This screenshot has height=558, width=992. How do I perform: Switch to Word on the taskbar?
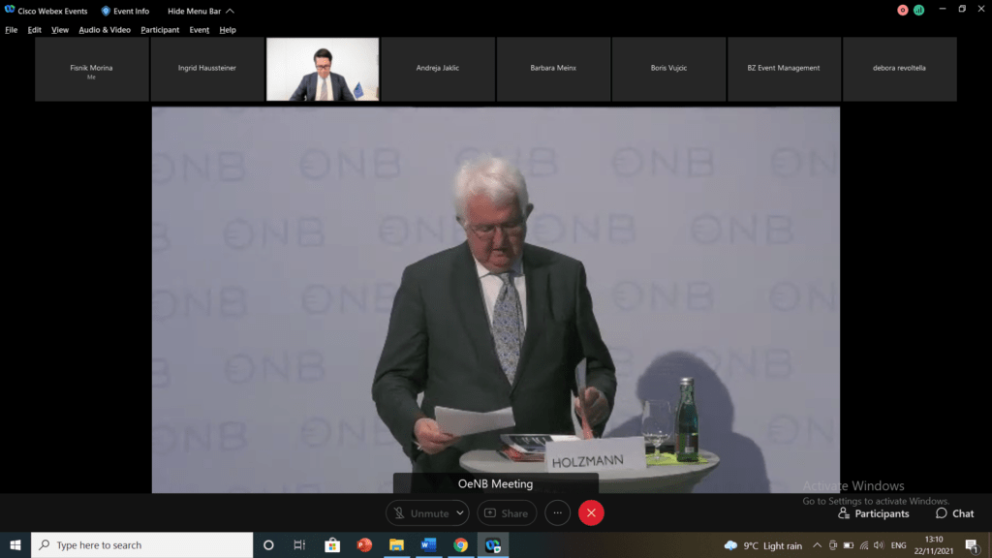428,544
